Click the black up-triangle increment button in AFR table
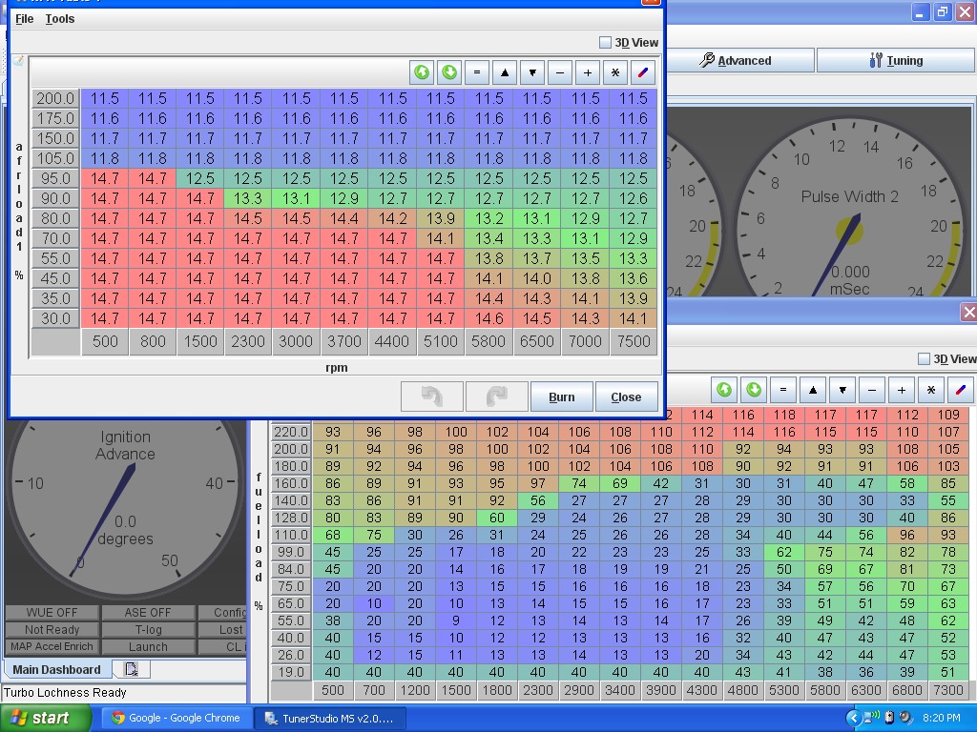 point(505,72)
